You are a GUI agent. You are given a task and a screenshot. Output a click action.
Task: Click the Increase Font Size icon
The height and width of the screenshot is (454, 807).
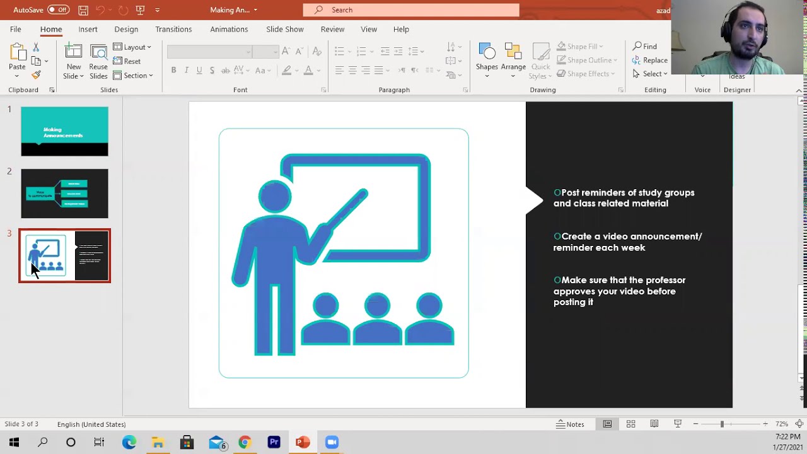(x=286, y=51)
